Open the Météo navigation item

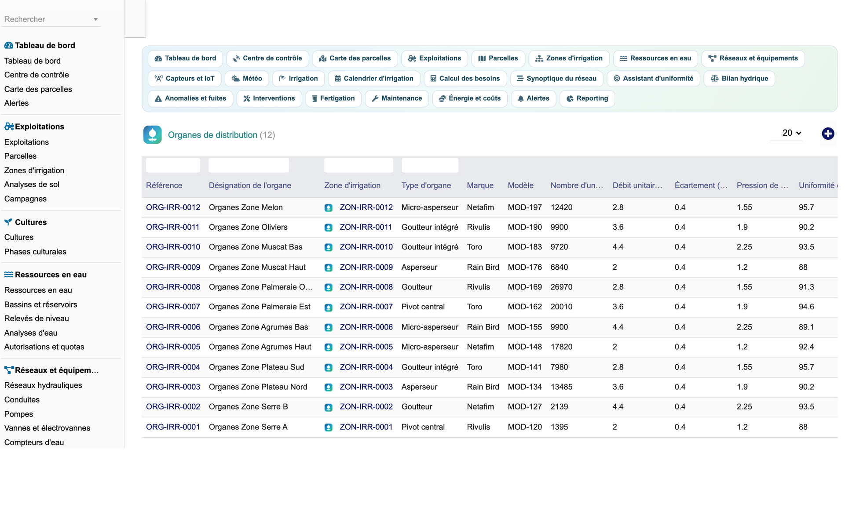(x=247, y=79)
